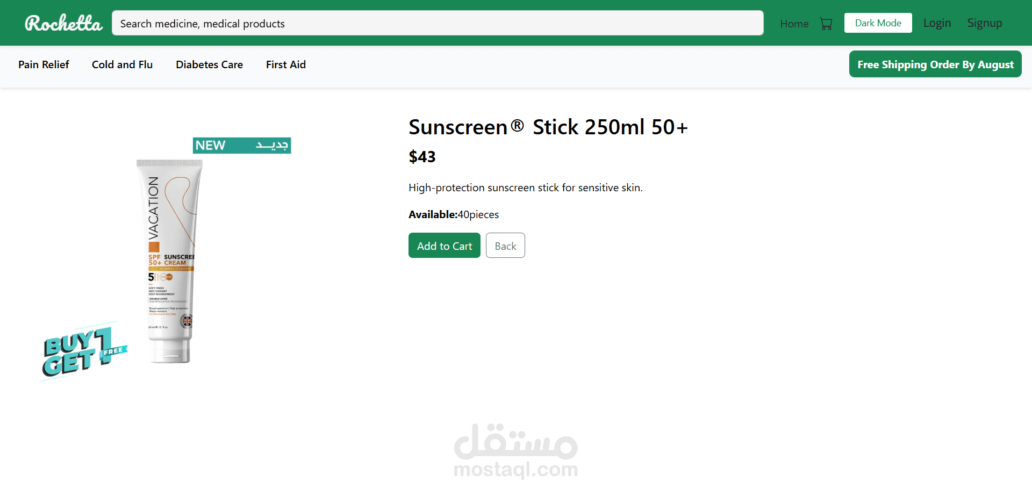Toggle Dark Mode

[878, 23]
